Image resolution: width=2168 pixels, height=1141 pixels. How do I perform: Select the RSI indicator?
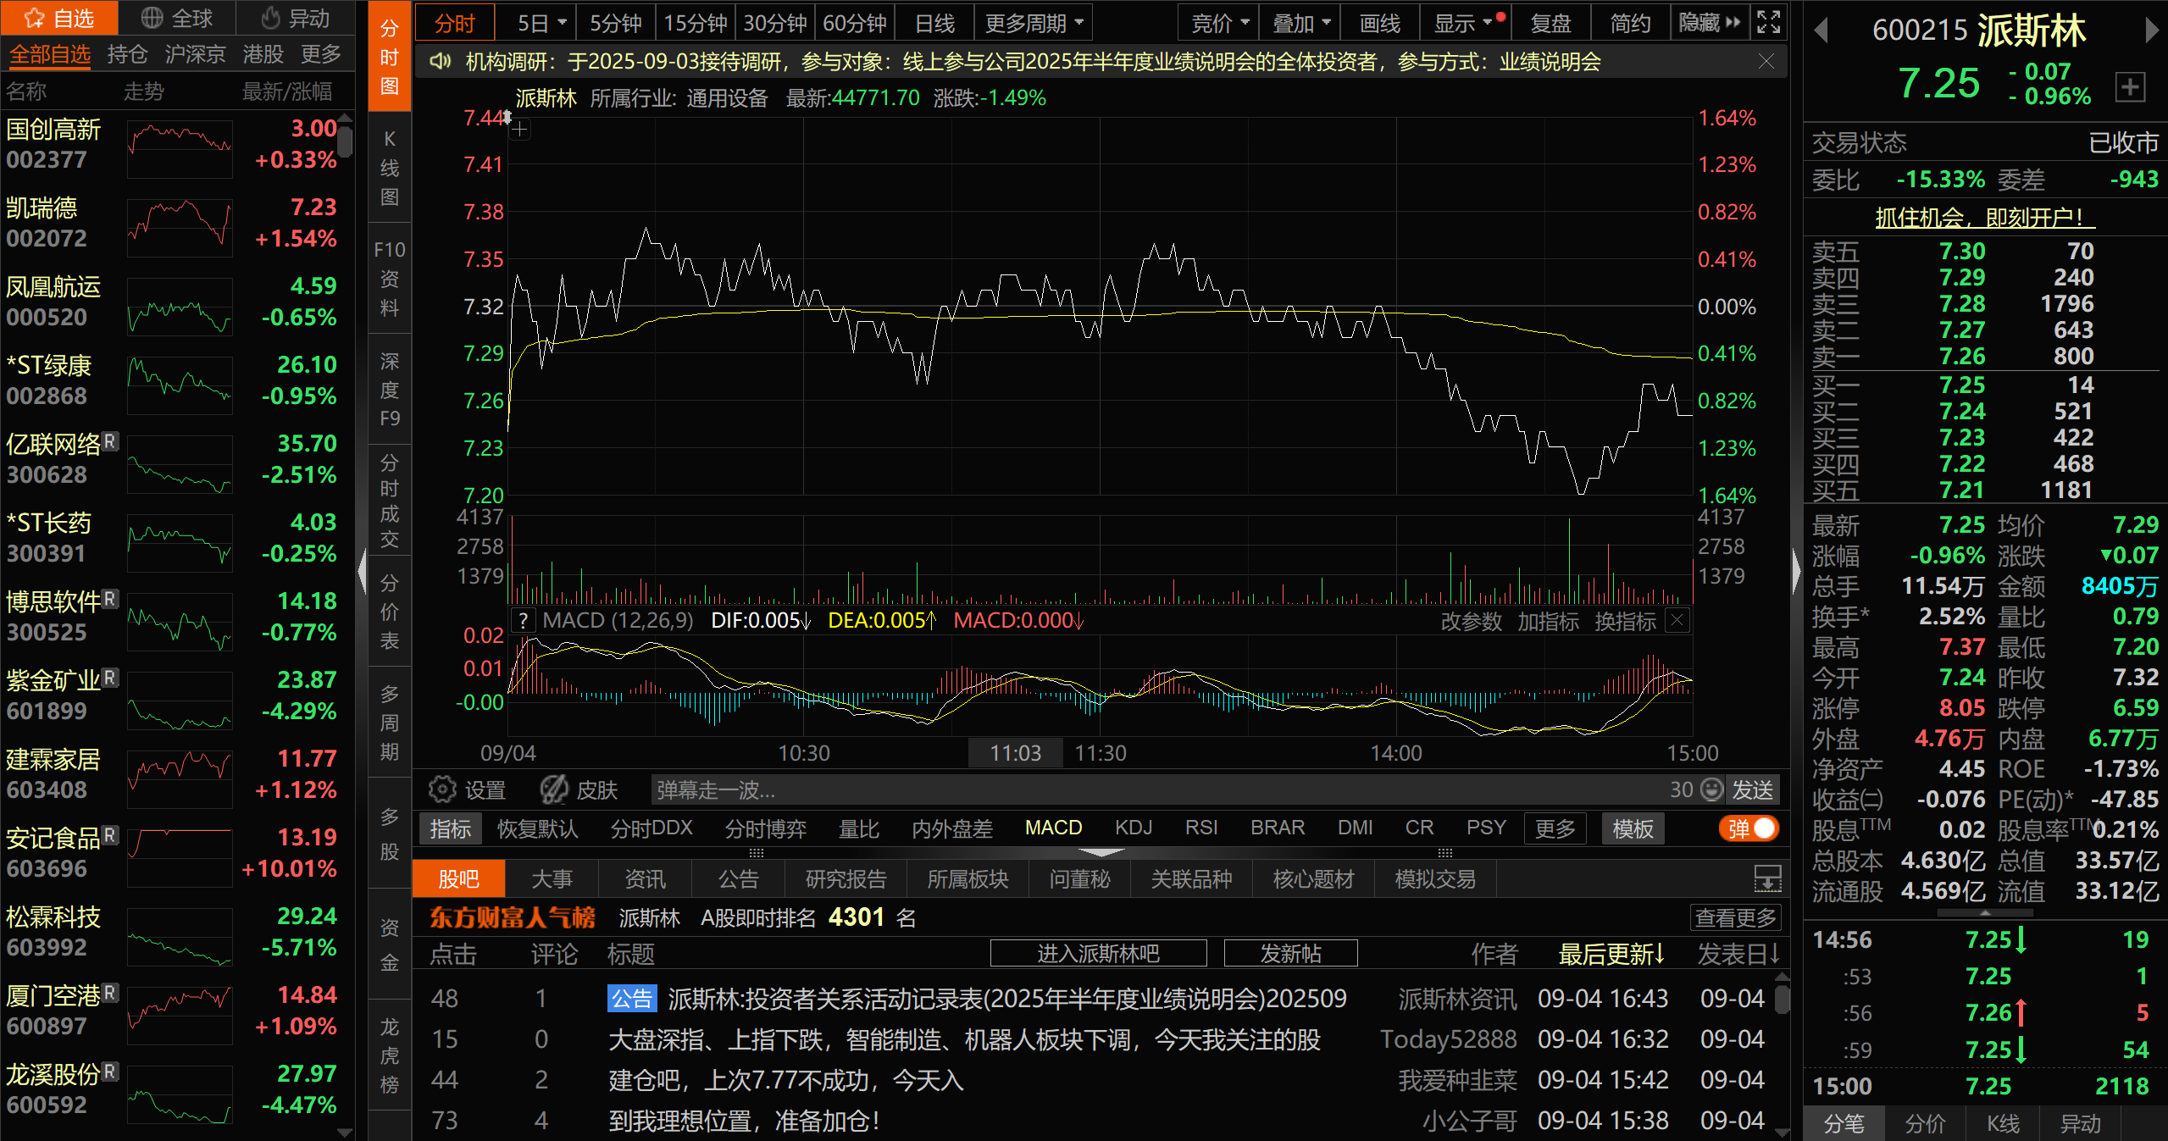[x=1201, y=828]
